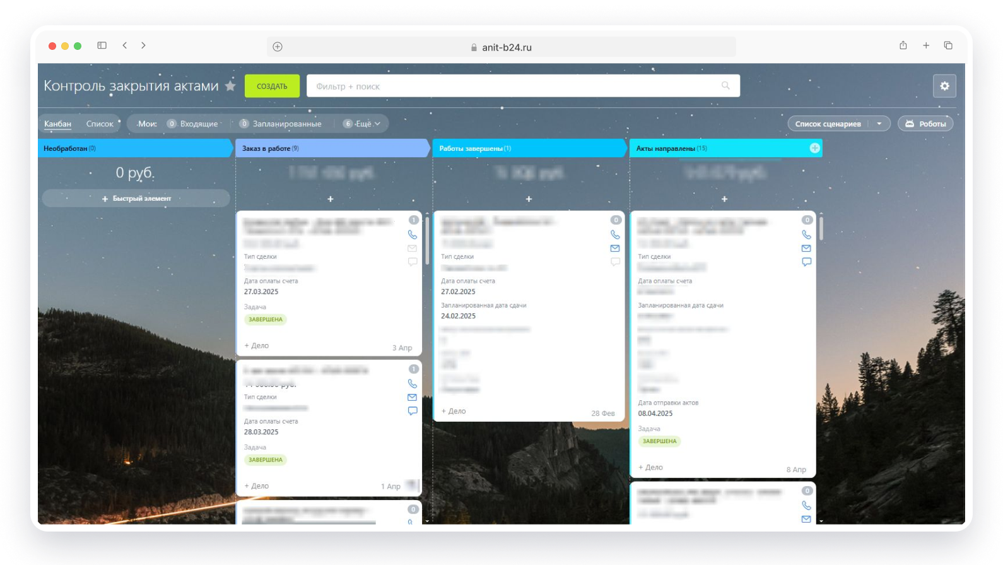Click the email icon on 08.04.2025 deal card

point(806,249)
